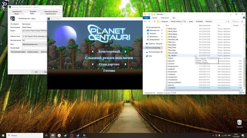Select Изображения icon in sidebar
The width and height of the screenshot is (247, 138).
tap(148, 39)
